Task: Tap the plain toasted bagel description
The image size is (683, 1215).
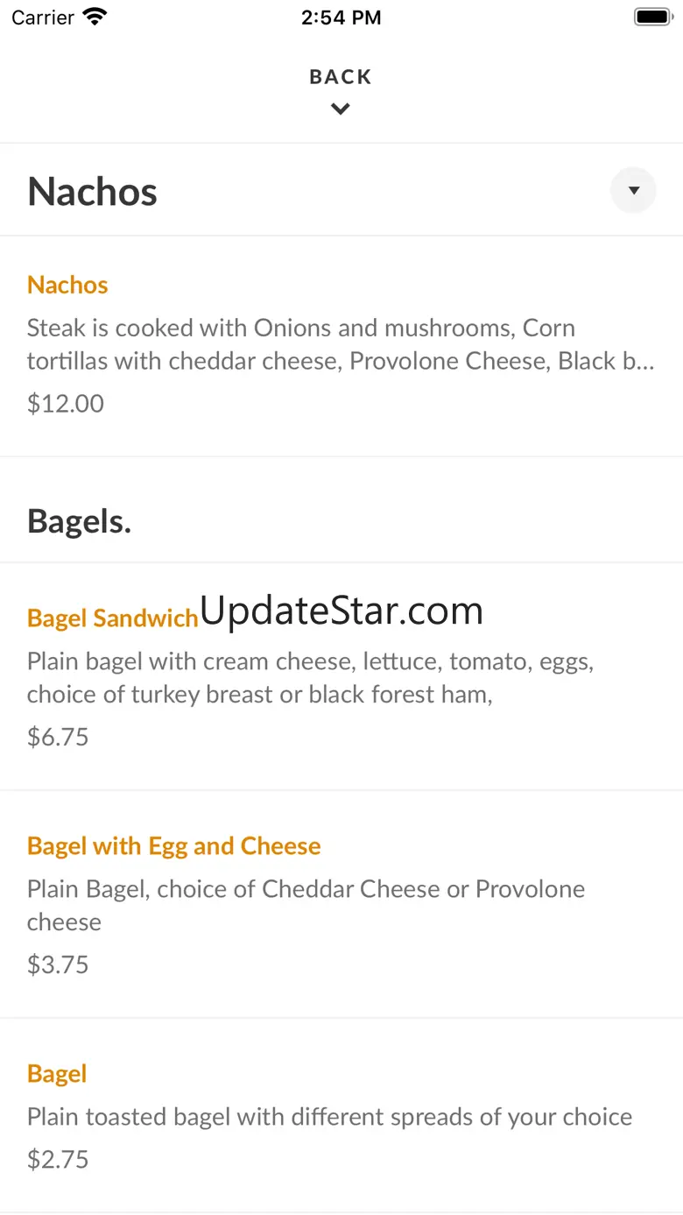Action: coord(329,1117)
